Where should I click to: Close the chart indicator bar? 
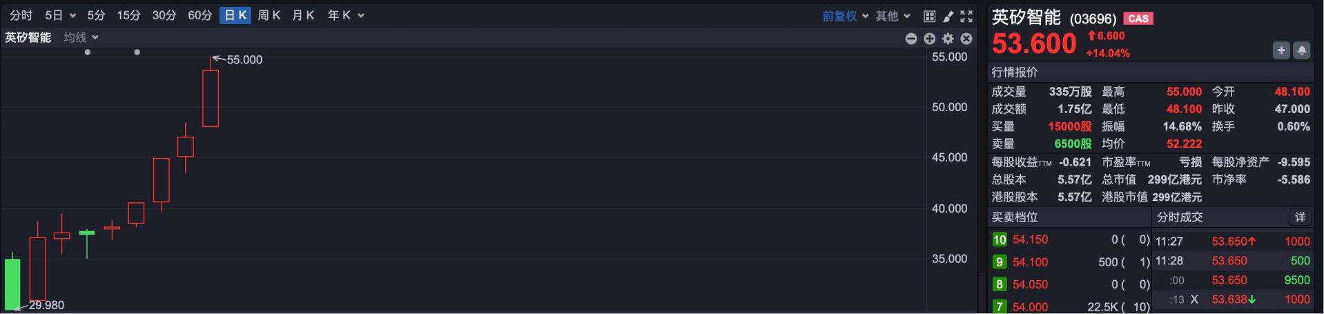(x=966, y=39)
